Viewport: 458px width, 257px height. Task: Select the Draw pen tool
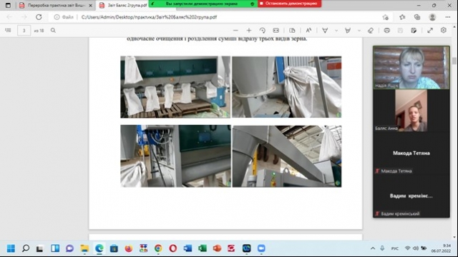pos(325,30)
